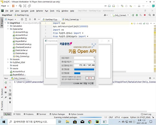Rerun Only_Connect from the main toolbar
The image size is (156, 125).
(133, 15)
